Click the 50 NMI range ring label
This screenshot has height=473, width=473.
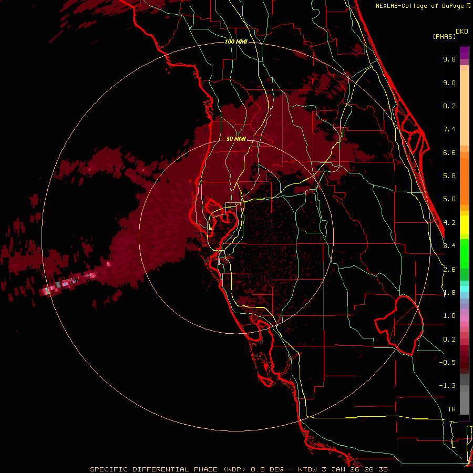coord(236,139)
